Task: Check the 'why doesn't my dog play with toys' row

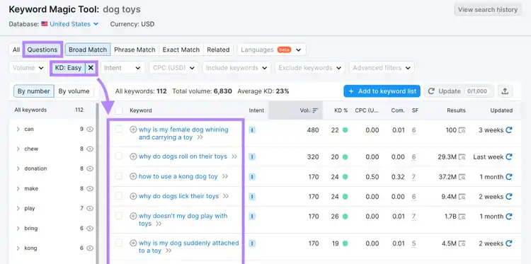Action: pyautogui.click(x=118, y=216)
